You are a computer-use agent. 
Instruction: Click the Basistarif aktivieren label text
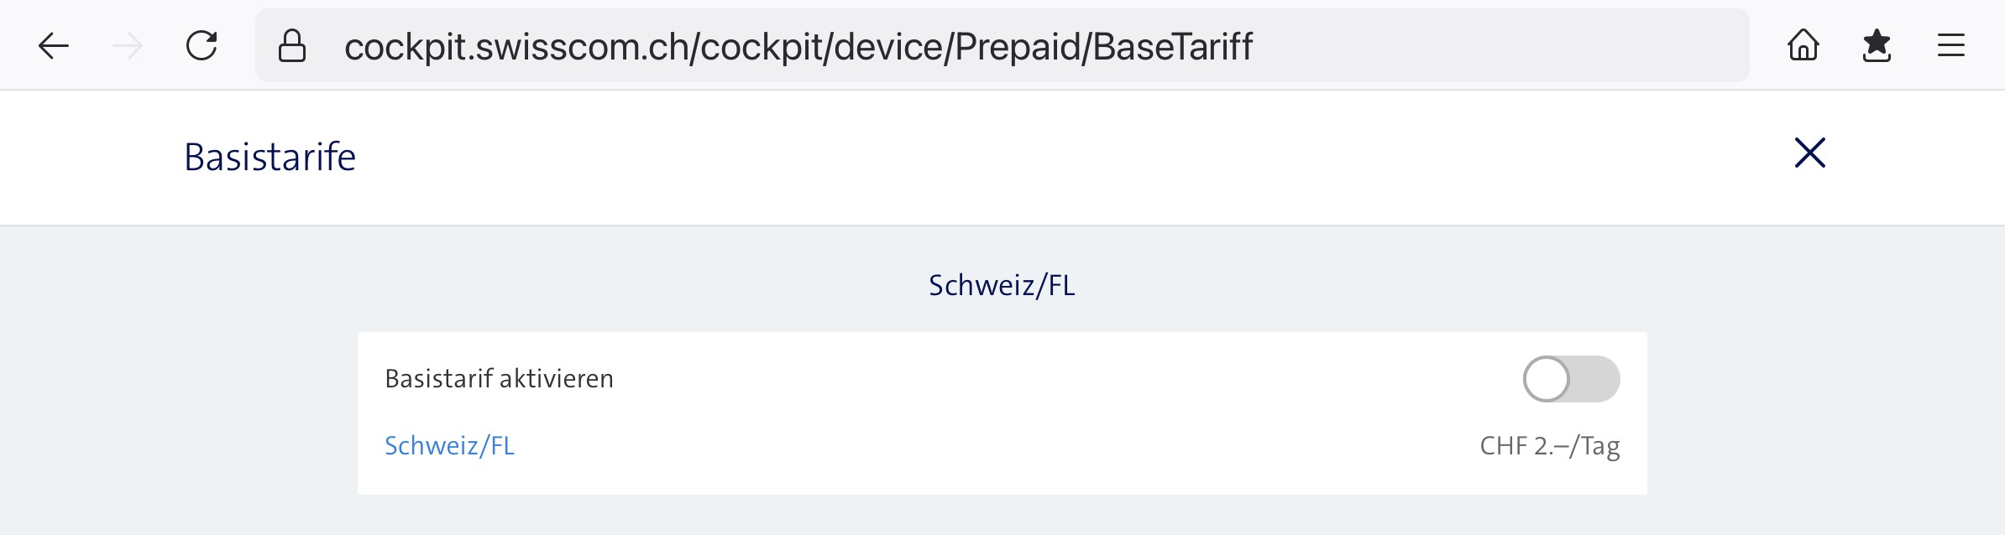(x=499, y=379)
